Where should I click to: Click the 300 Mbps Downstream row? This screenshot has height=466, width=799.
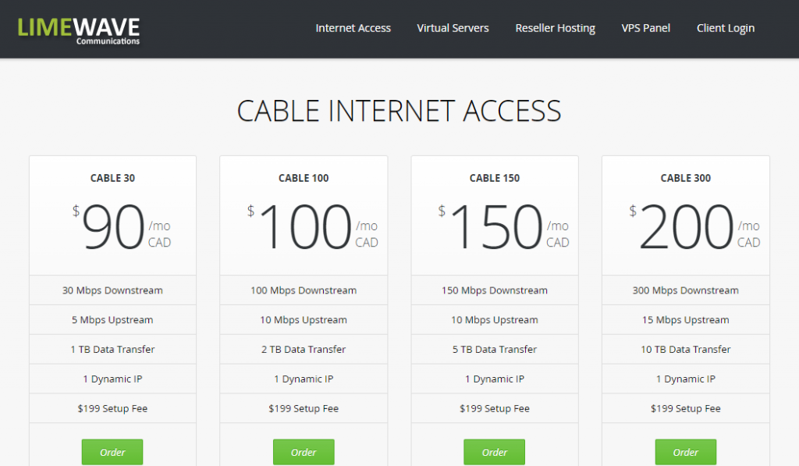pyautogui.click(x=685, y=290)
